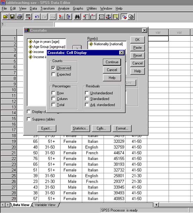
Task: Open the Utilities menu
Action: pyautogui.click(x=92, y=8)
